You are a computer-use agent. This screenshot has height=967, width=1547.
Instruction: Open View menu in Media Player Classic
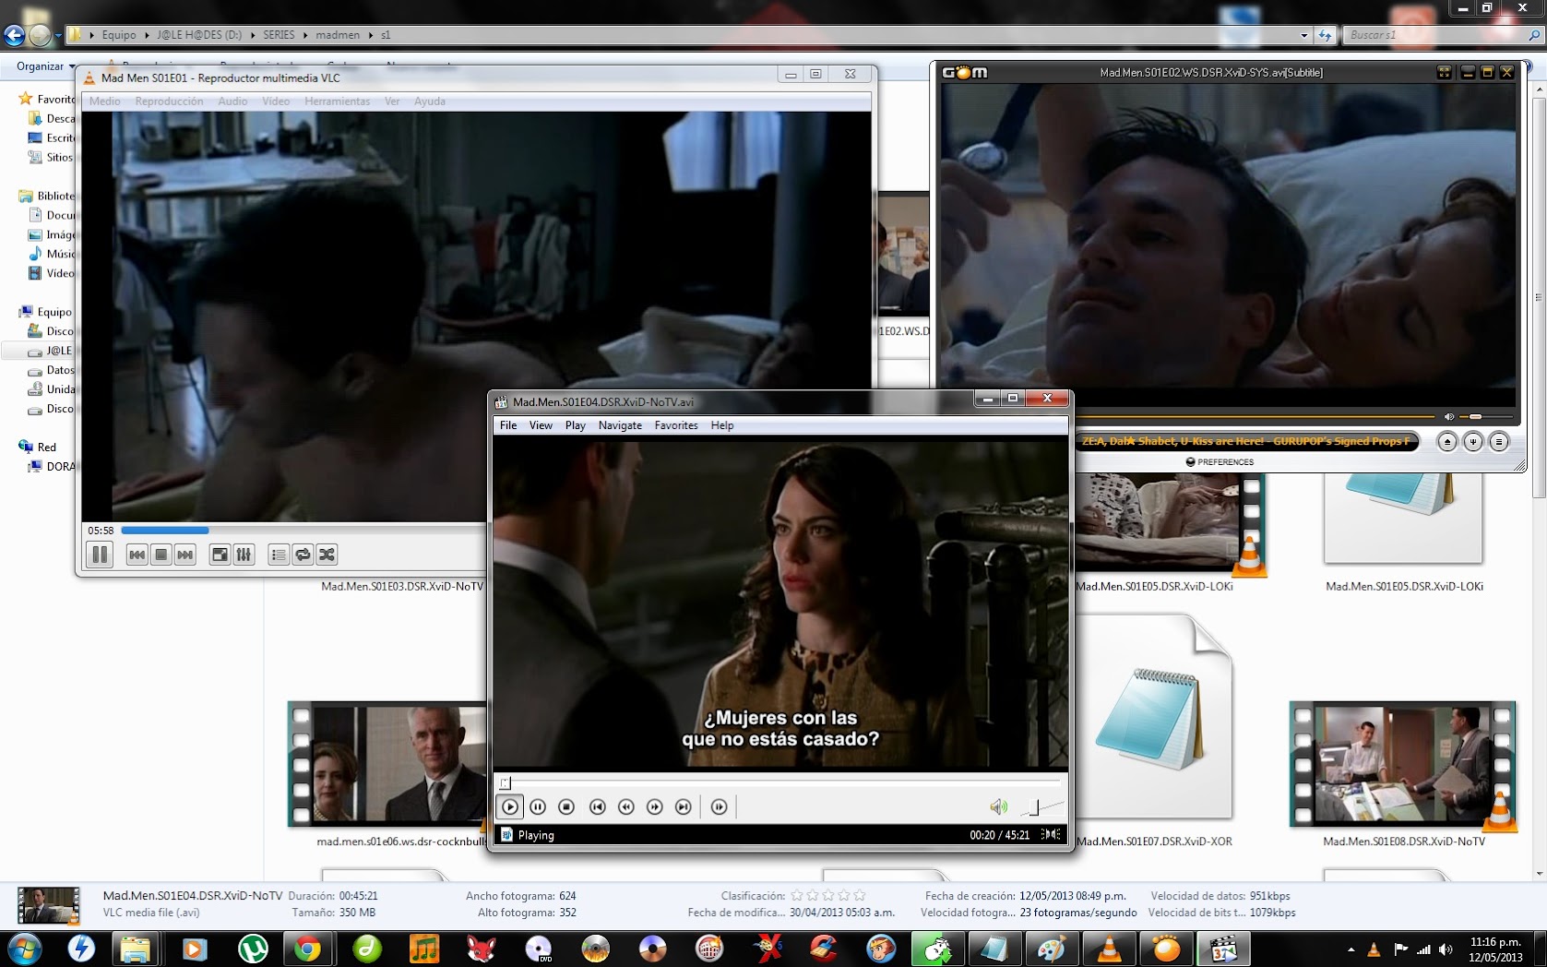click(541, 425)
